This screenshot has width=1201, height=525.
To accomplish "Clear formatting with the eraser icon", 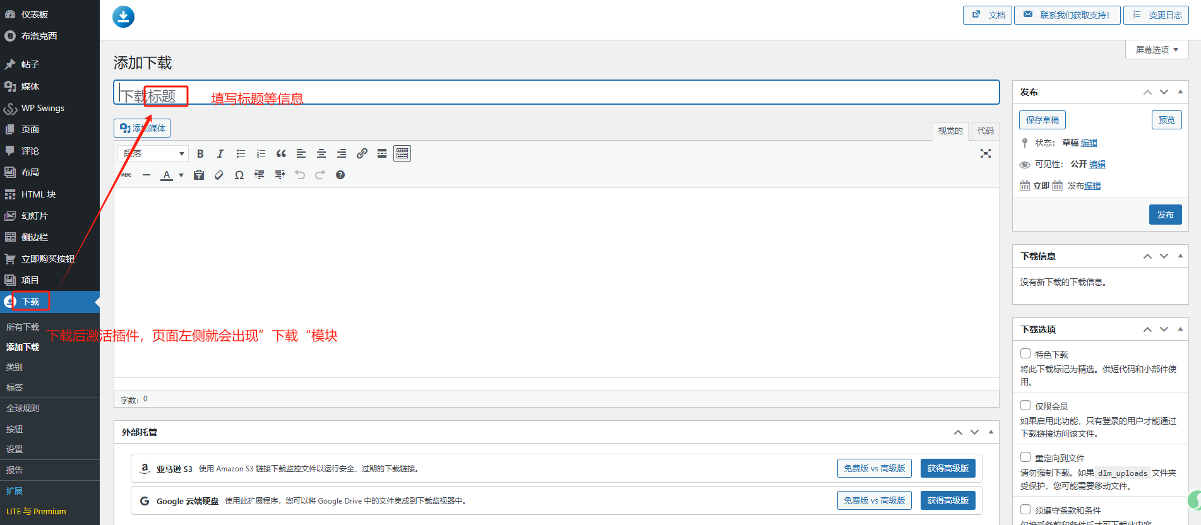I will click(x=219, y=175).
